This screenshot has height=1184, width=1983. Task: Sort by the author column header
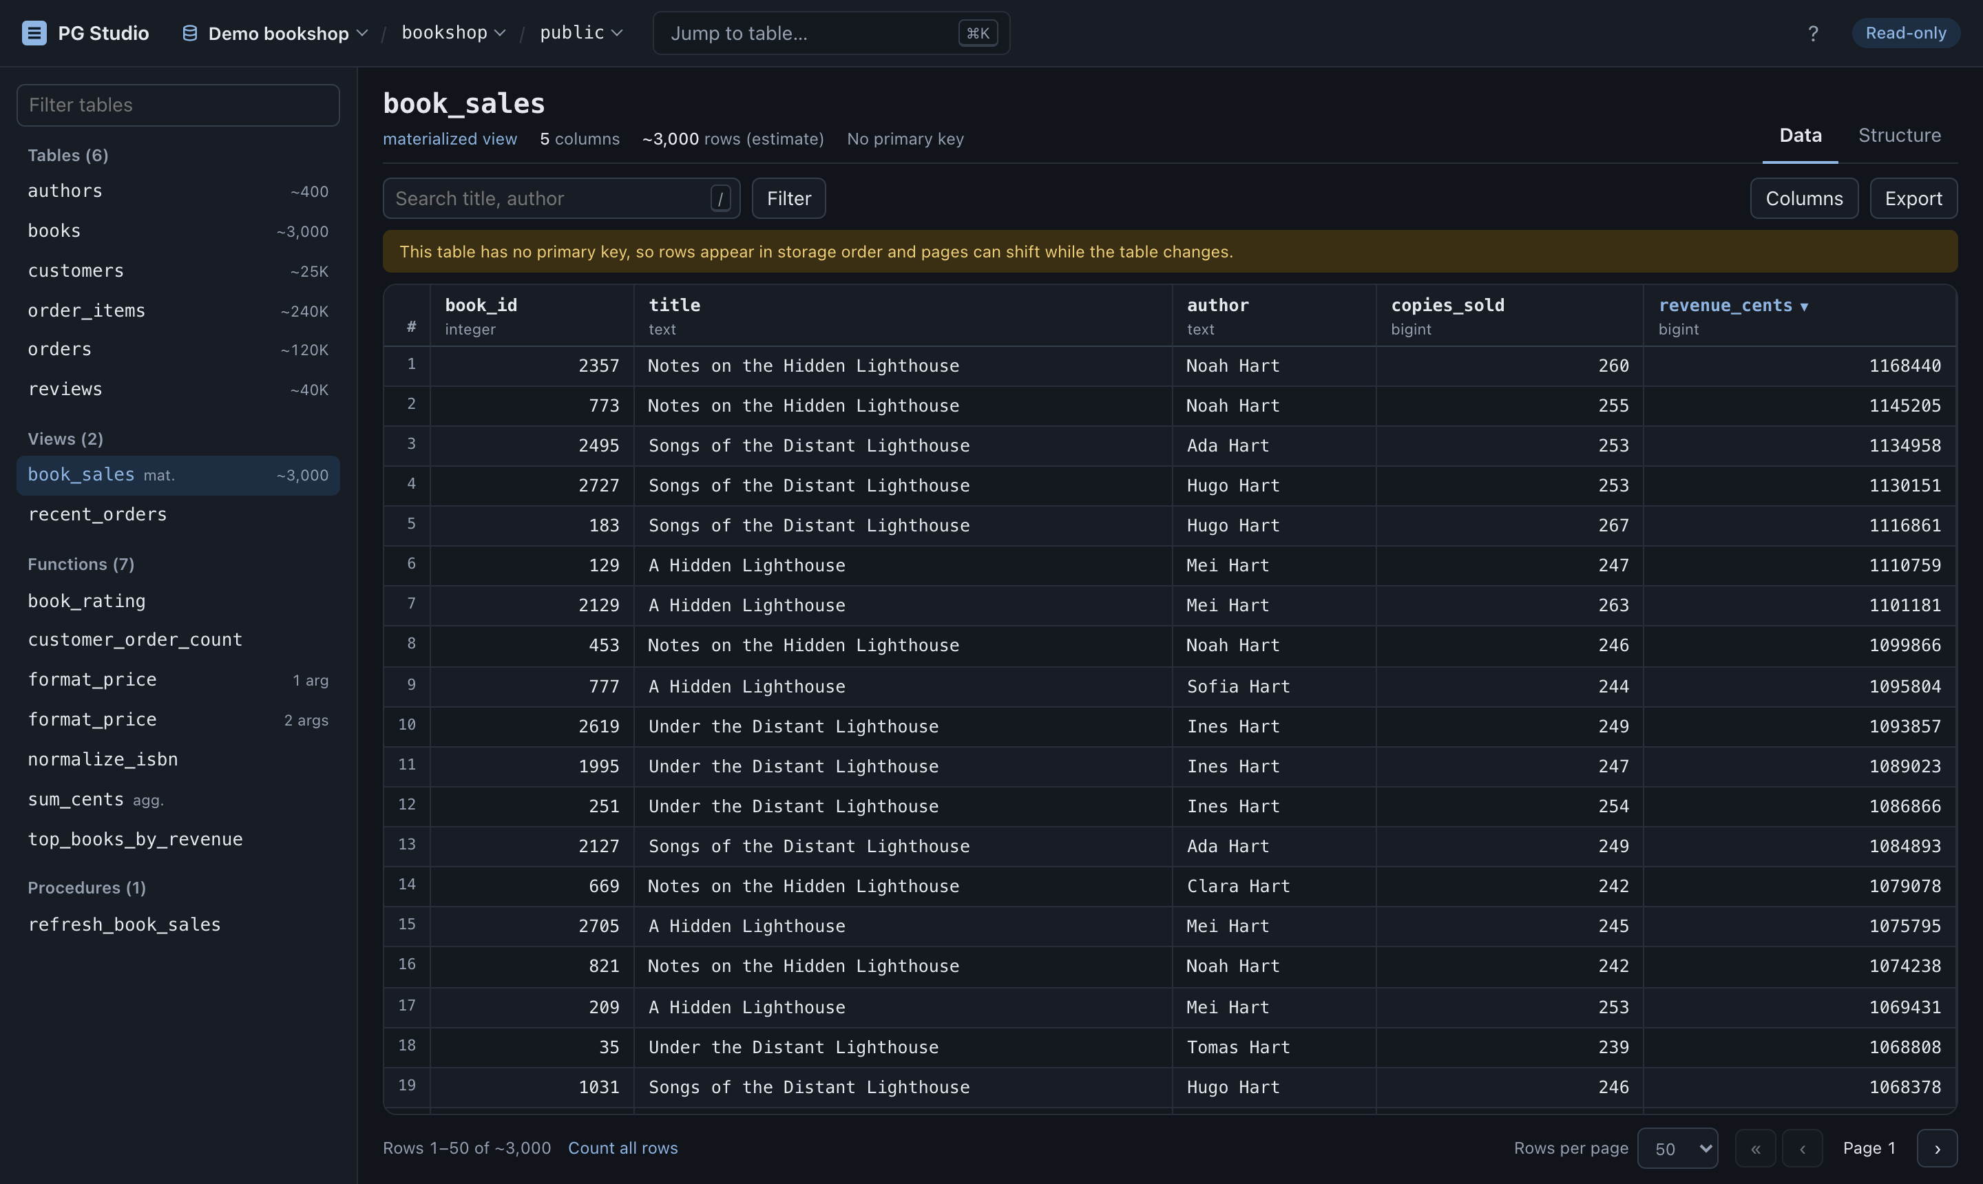[x=1274, y=316]
